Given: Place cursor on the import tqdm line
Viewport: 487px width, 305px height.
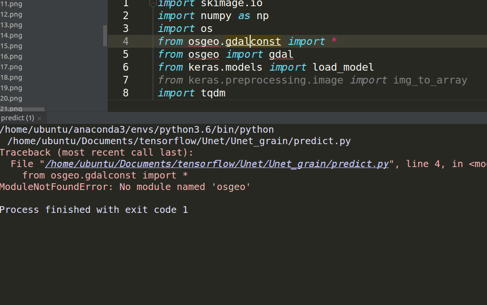Looking at the screenshot, I should pyautogui.click(x=191, y=93).
